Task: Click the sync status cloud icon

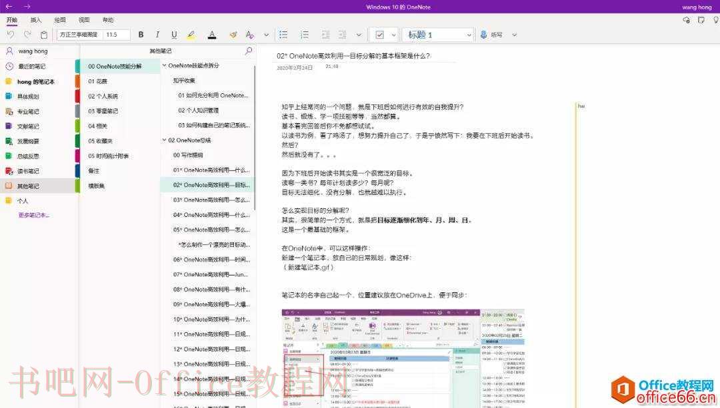Action: click(x=686, y=20)
